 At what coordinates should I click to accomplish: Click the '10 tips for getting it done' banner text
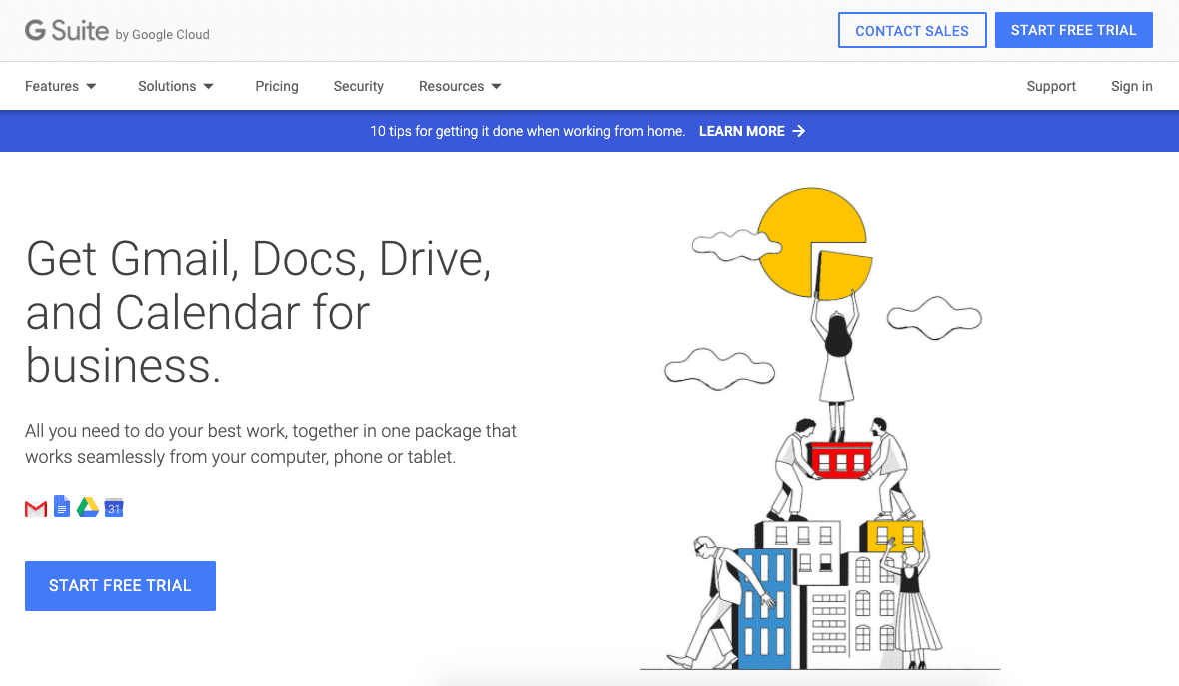[528, 131]
